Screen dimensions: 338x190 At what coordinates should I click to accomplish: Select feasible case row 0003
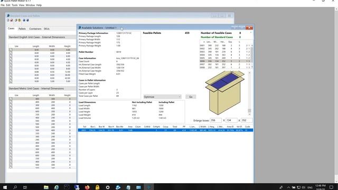click(x=224, y=52)
